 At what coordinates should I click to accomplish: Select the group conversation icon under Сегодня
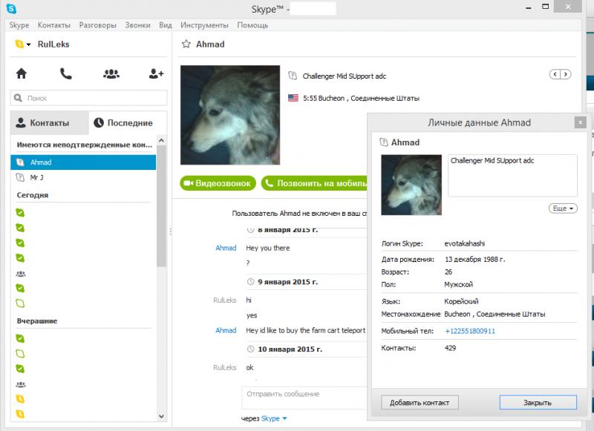(21, 274)
